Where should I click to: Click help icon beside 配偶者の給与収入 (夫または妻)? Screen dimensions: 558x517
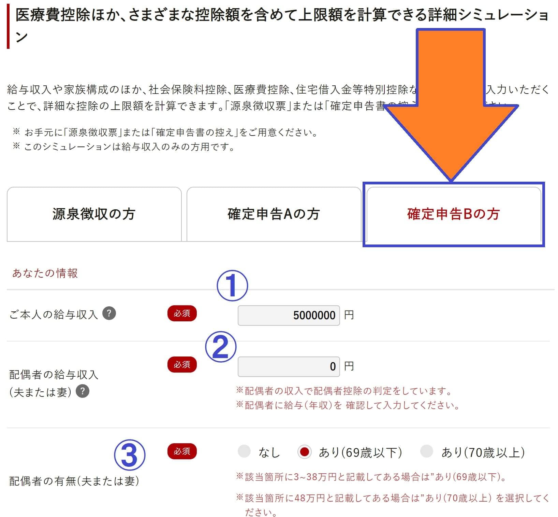pyautogui.click(x=83, y=391)
